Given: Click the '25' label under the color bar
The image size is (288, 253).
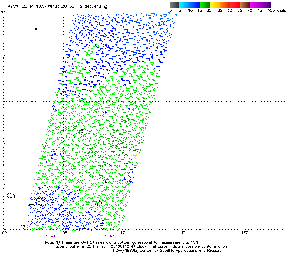Looking at the screenshot, I should [x=220, y=11].
